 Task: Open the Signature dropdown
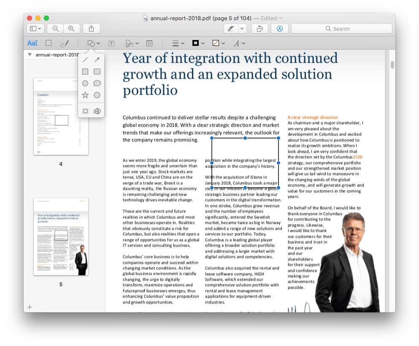pos(131,43)
